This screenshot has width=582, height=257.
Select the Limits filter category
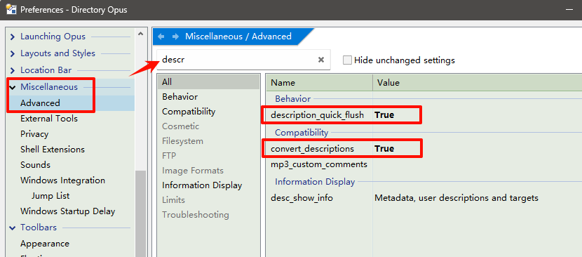173,199
